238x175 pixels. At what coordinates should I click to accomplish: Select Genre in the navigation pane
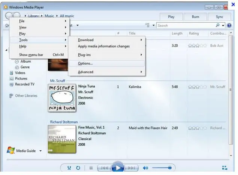[25, 67]
